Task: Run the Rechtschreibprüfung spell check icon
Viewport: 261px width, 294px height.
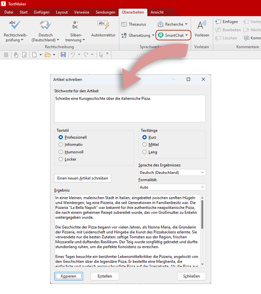Action: pos(15,25)
